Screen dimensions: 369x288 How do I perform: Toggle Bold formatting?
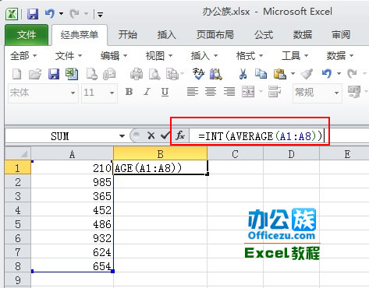[x=129, y=92]
